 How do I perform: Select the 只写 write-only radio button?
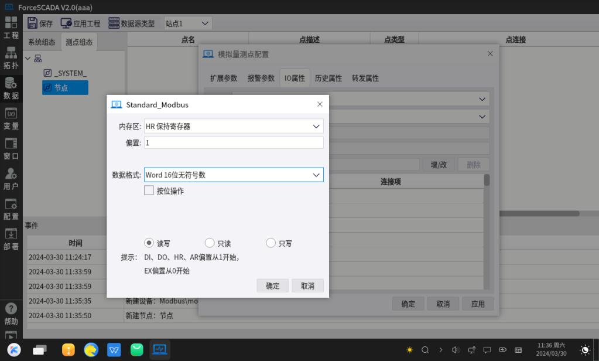(271, 243)
